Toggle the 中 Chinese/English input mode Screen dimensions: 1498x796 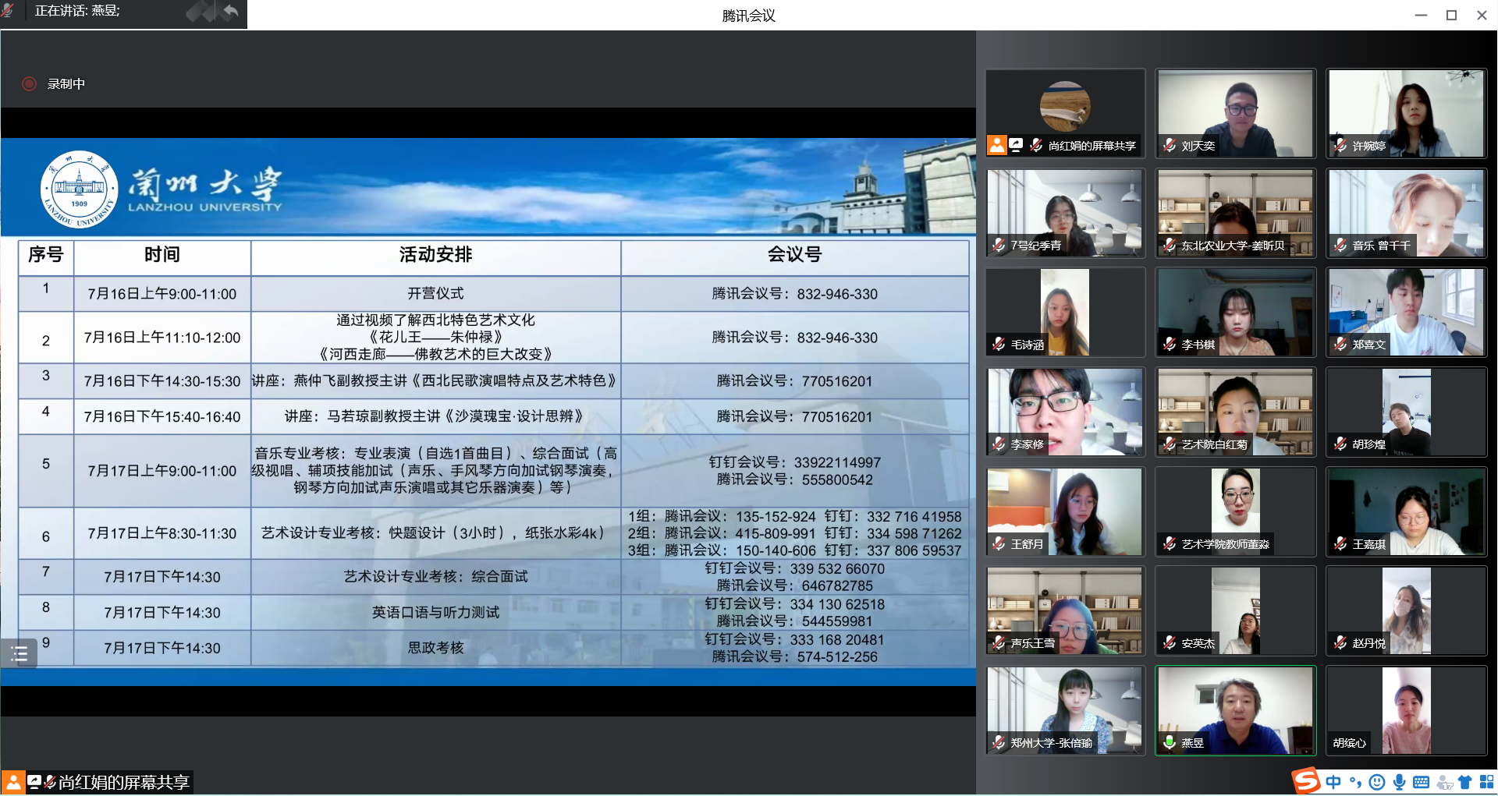coord(1333,782)
